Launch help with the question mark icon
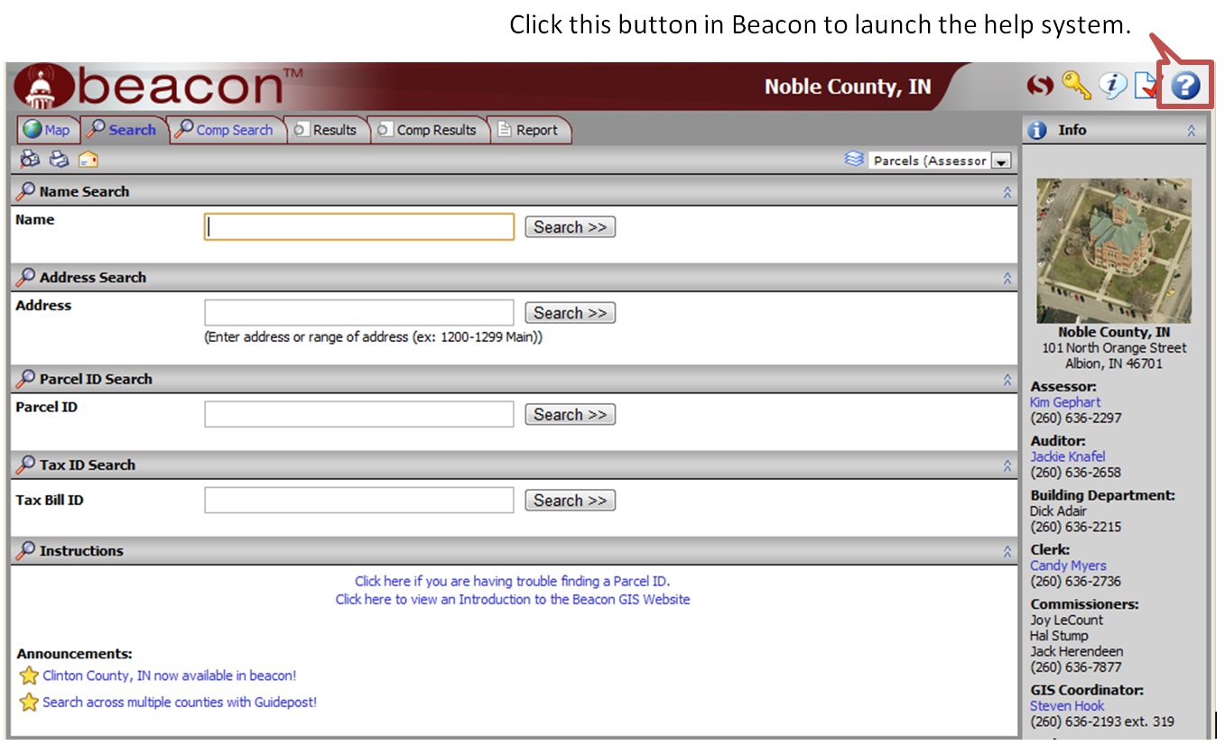Image resolution: width=1225 pixels, height=745 pixels. (x=1185, y=87)
